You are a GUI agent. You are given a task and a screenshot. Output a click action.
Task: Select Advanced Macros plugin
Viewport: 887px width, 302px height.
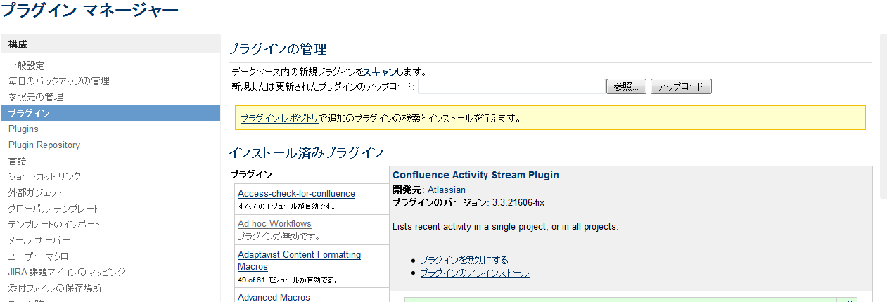274,297
